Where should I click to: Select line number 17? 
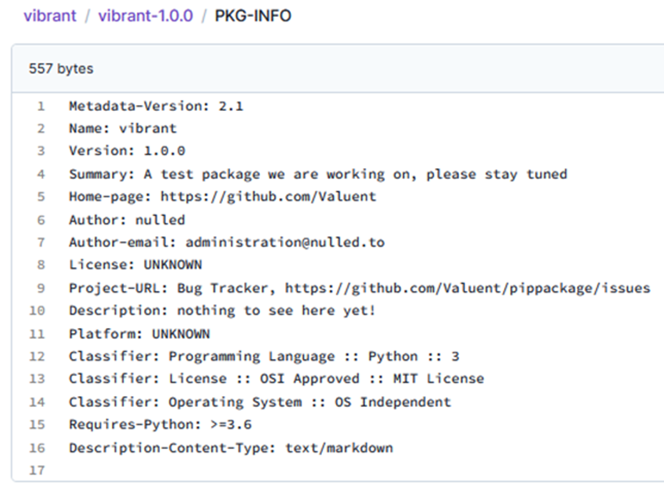(x=37, y=471)
